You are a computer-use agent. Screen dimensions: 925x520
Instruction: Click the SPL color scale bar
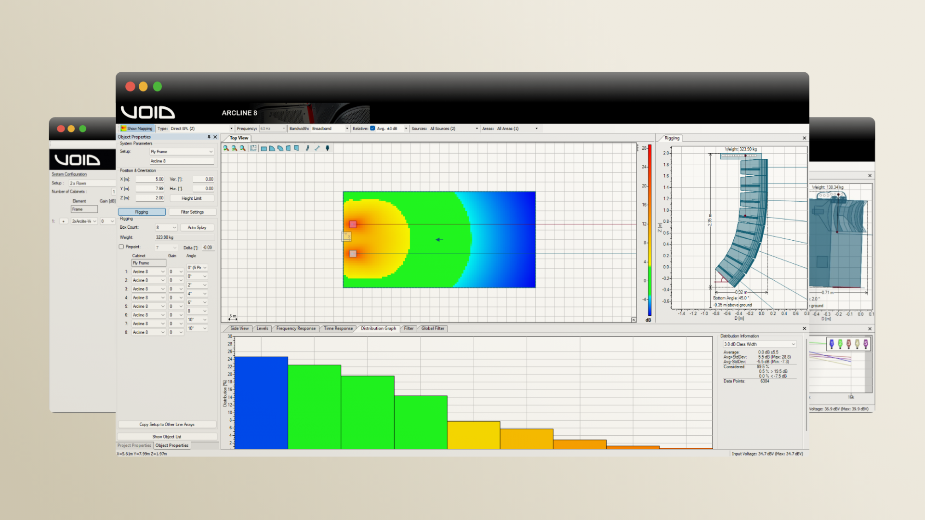tap(649, 231)
